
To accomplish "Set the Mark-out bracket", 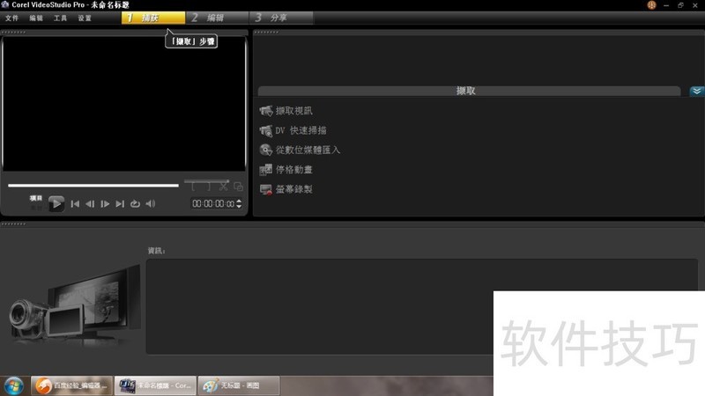I will [208, 187].
